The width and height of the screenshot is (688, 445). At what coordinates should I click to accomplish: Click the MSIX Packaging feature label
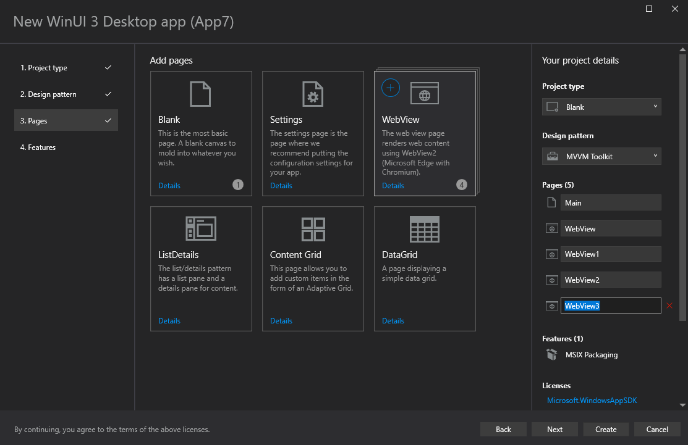coord(592,355)
